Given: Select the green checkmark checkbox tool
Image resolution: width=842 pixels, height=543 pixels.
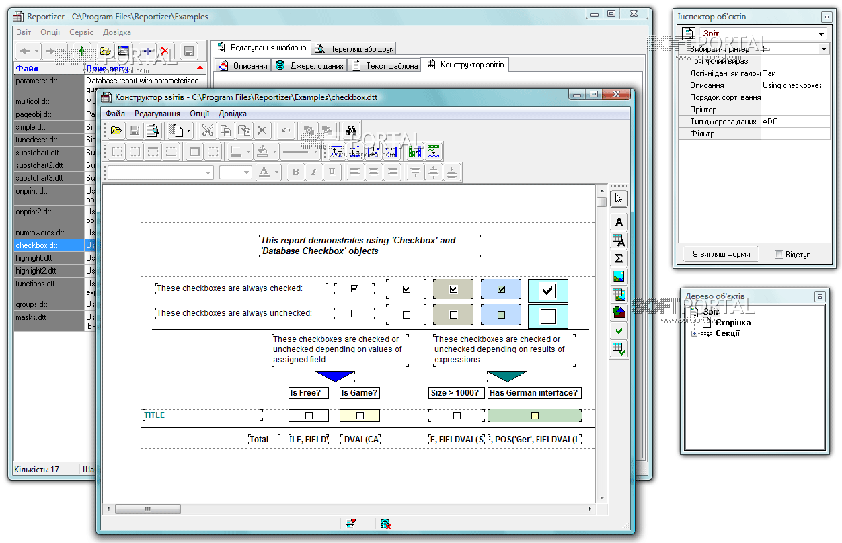Looking at the screenshot, I should (619, 331).
